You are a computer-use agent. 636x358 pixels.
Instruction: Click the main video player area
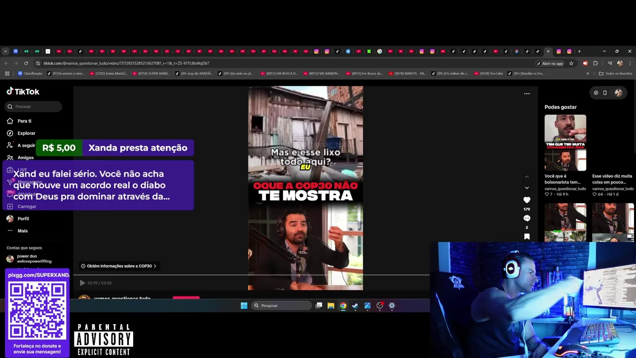pyautogui.click(x=306, y=188)
